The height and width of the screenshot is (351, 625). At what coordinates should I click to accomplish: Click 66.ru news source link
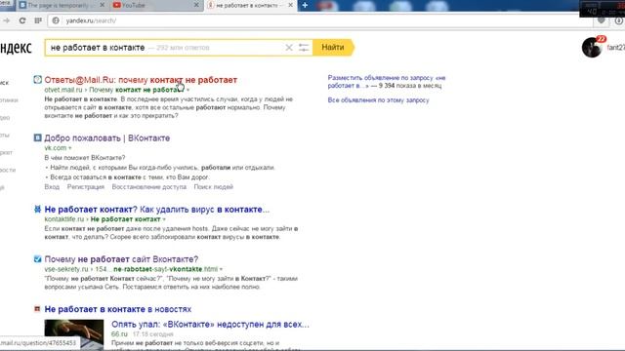coord(119,333)
